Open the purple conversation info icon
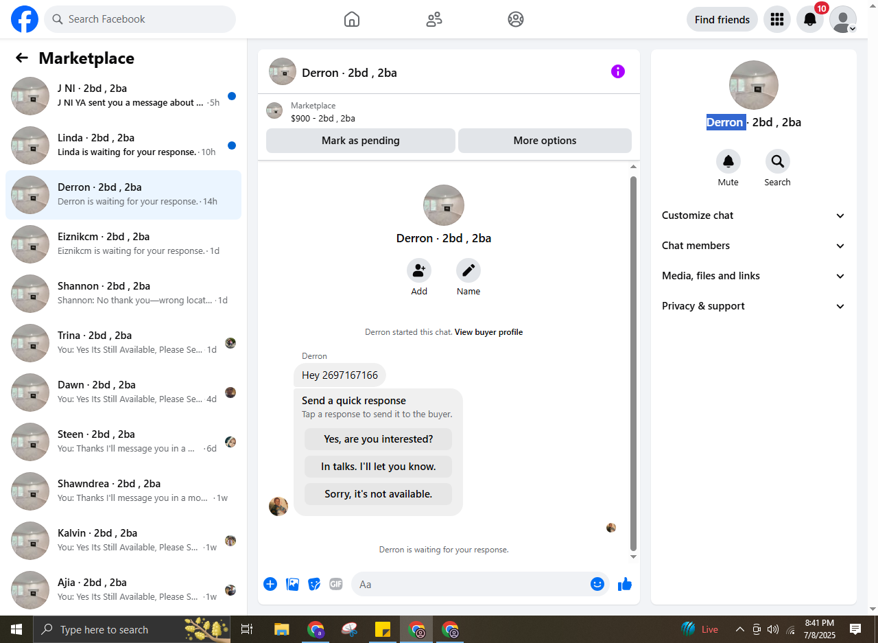The height and width of the screenshot is (643, 878). tap(618, 71)
